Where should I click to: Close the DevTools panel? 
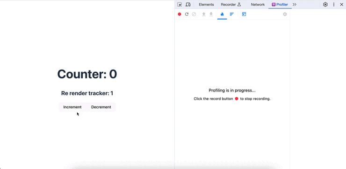coord(341,4)
